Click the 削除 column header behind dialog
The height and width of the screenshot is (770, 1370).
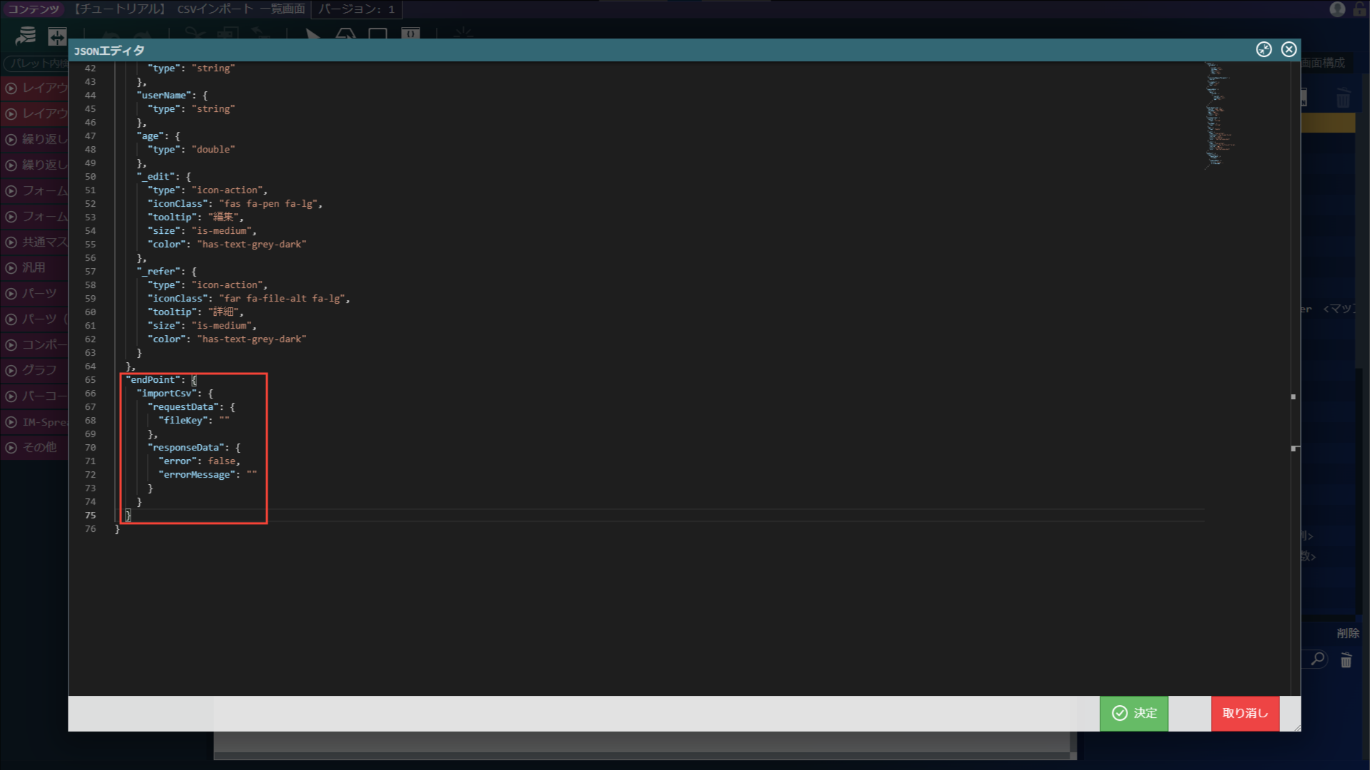point(1347,632)
